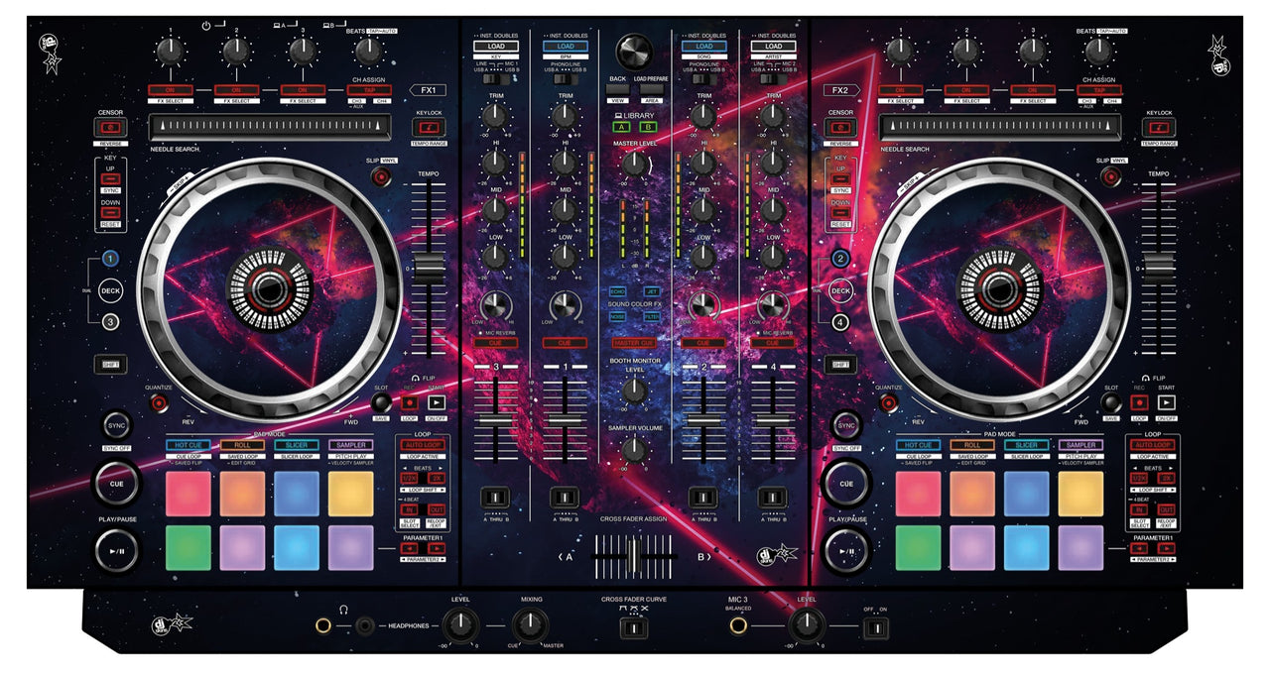Viewport: 1270px width, 673px height.
Task: Click AUTO LOOP on the deck 1 side
Action: [423, 446]
